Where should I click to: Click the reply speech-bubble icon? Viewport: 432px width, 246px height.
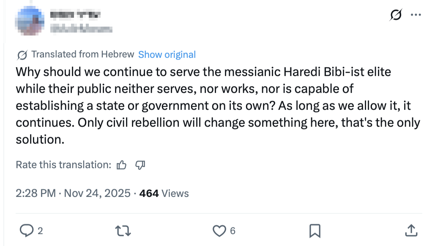pos(27,230)
